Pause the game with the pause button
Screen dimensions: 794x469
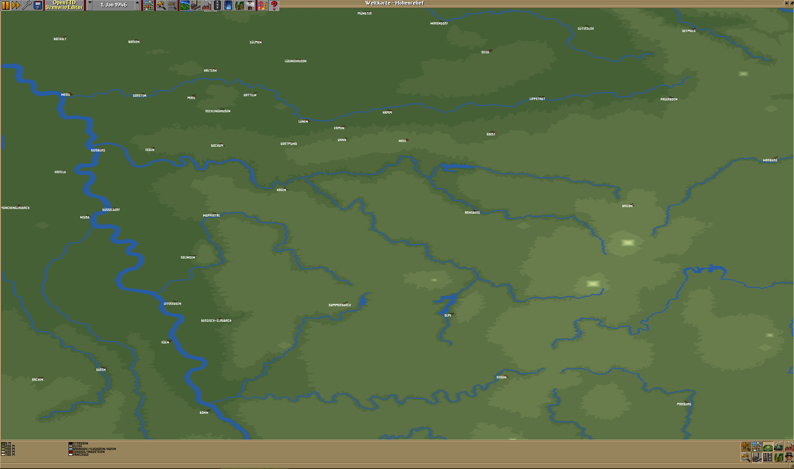[x=6, y=5]
